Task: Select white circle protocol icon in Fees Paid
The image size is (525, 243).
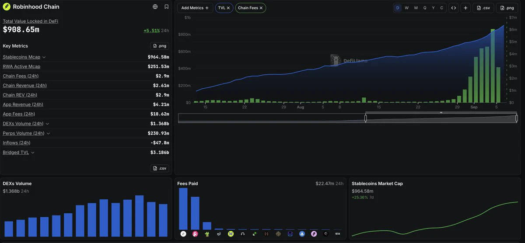Action: [x=183, y=234]
